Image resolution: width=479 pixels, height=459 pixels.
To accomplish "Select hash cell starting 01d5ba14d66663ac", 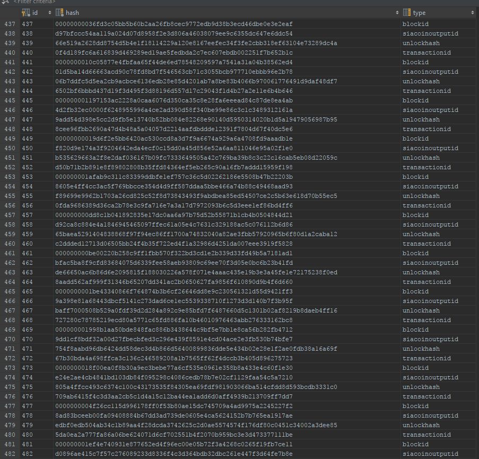I will pyautogui.click(x=227, y=72).
